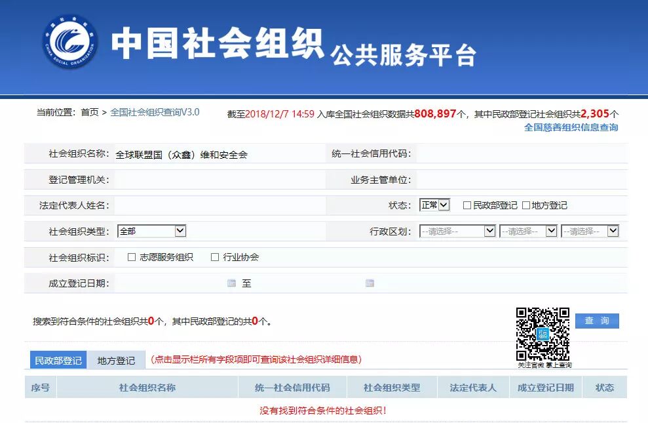Click the QR code image
Image resolution: width=648 pixels, height=423 pixels.
coord(543,334)
